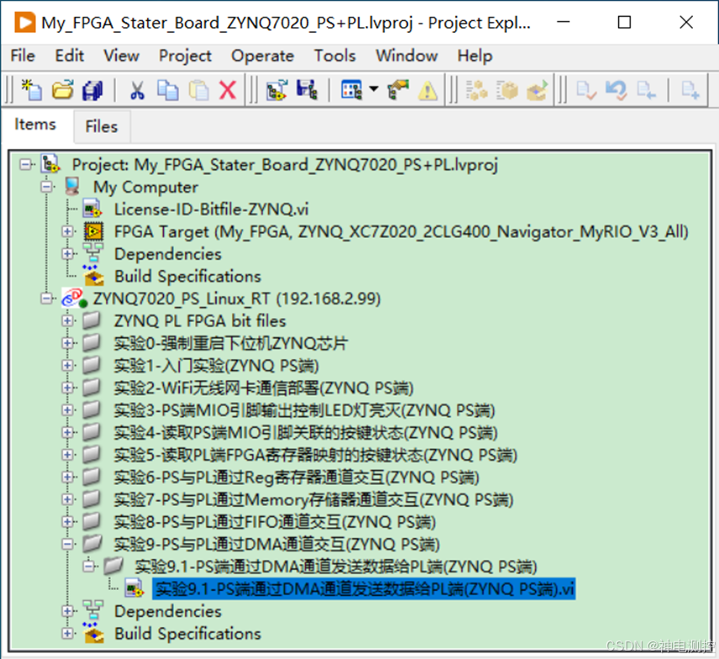Collapse the Project root node
The height and width of the screenshot is (659, 719).
click(x=26, y=165)
